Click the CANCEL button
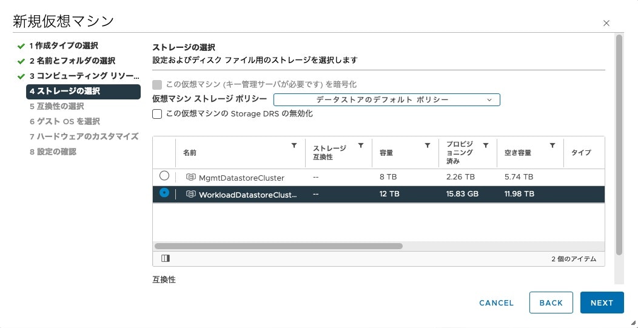Viewport: 638px width, 328px height. point(497,303)
